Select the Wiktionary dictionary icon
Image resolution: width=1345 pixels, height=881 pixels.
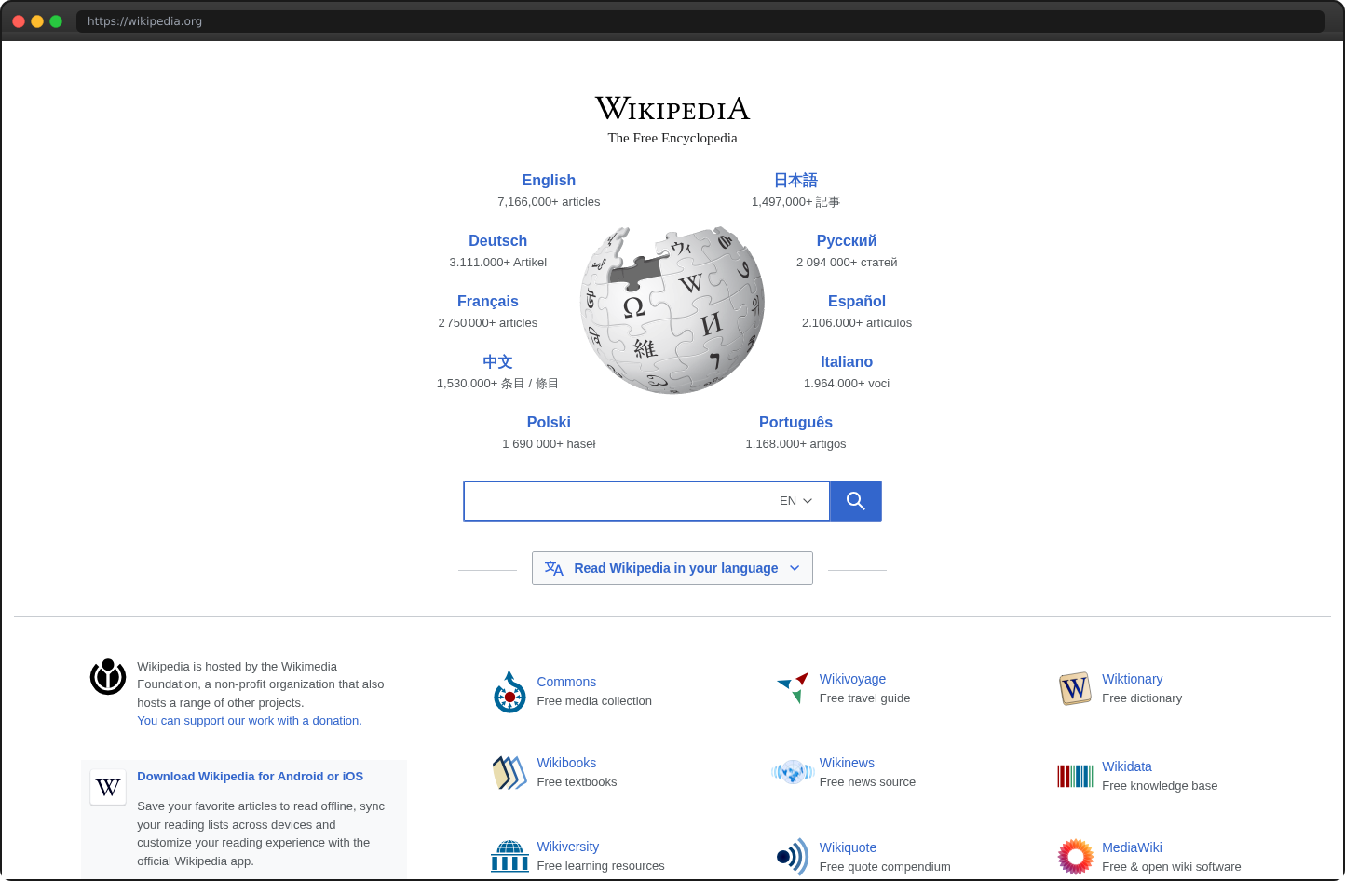click(x=1075, y=688)
